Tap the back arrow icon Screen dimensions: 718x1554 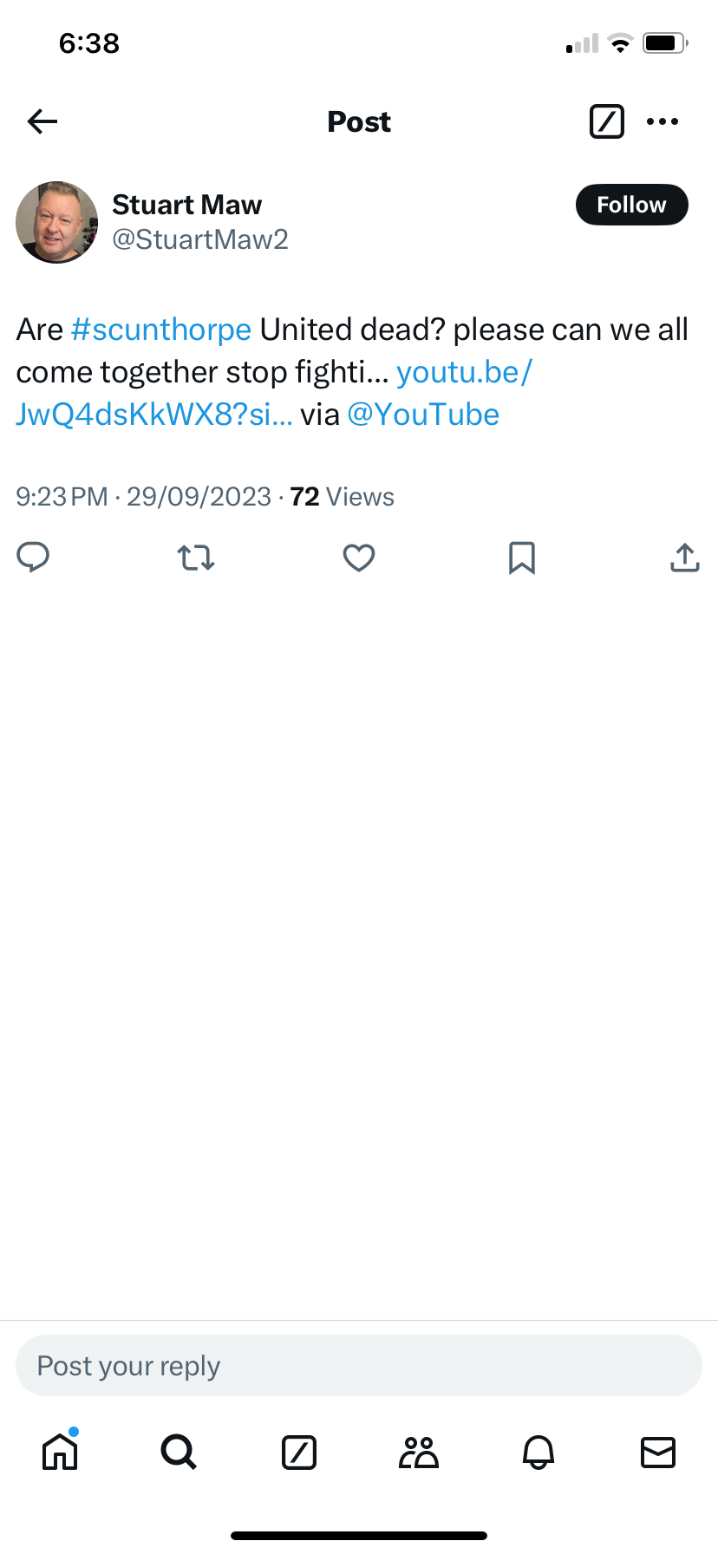[42, 121]
